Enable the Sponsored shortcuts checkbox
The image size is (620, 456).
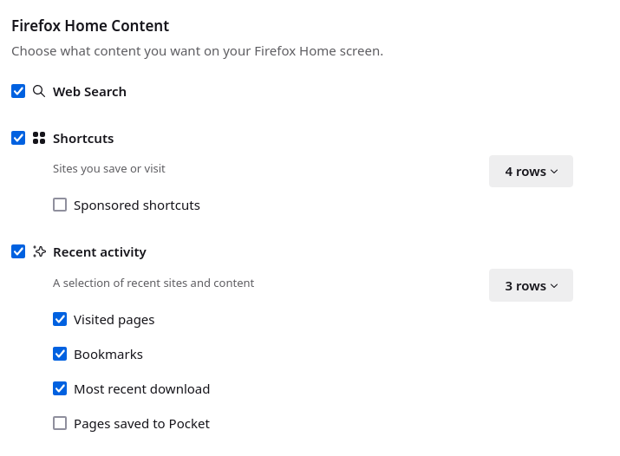[x=60, y=205]
